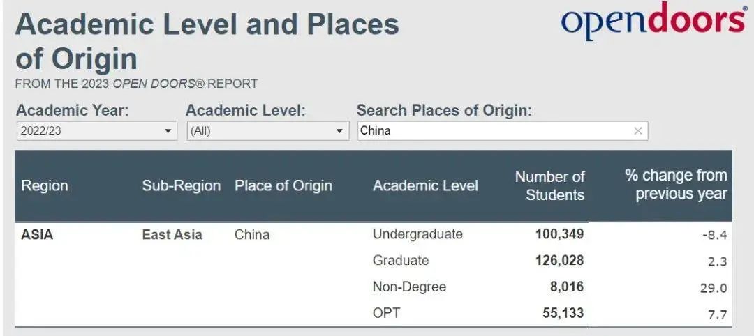This screenshot has width=754, height=336.
Task: Select the Undergraduate row label
Action: pyautogui.click(x=417, y=234)
